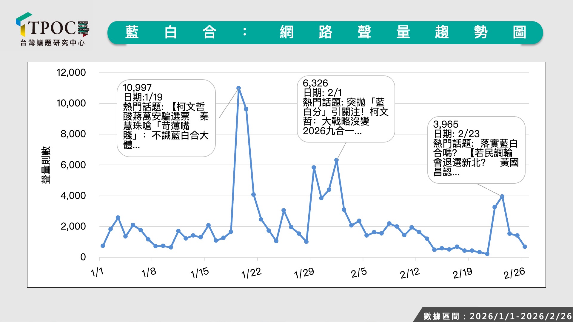Click the green chart title banner
The image size is (573, 322).
pyautogui.click(x=325, y=32)
